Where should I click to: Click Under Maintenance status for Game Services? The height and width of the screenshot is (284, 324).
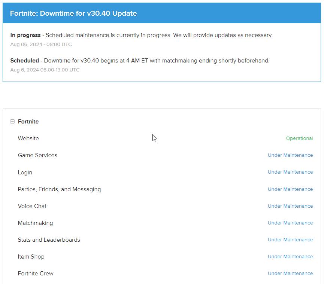coord(290,155)
